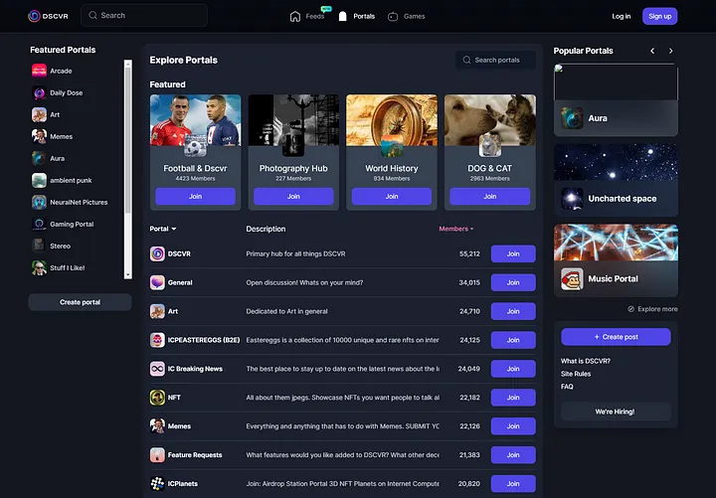Open the Site Rules link
716x498 pixels.
pos(576,374)
